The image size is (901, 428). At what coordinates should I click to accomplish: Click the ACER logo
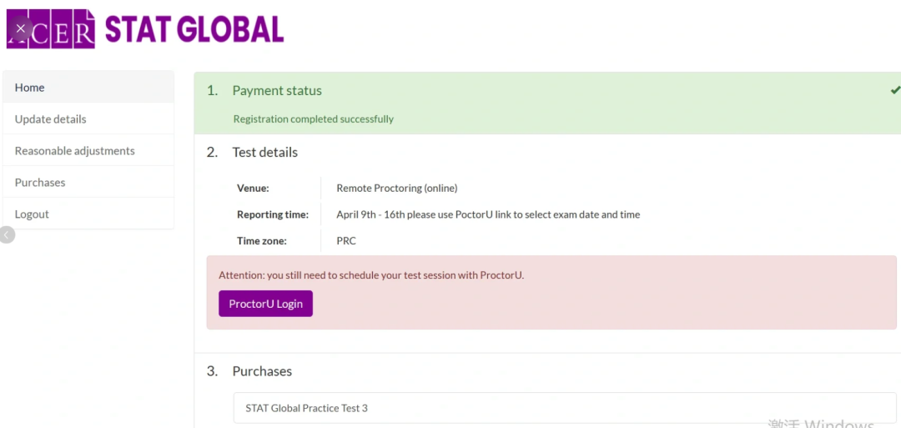point(51,28)
